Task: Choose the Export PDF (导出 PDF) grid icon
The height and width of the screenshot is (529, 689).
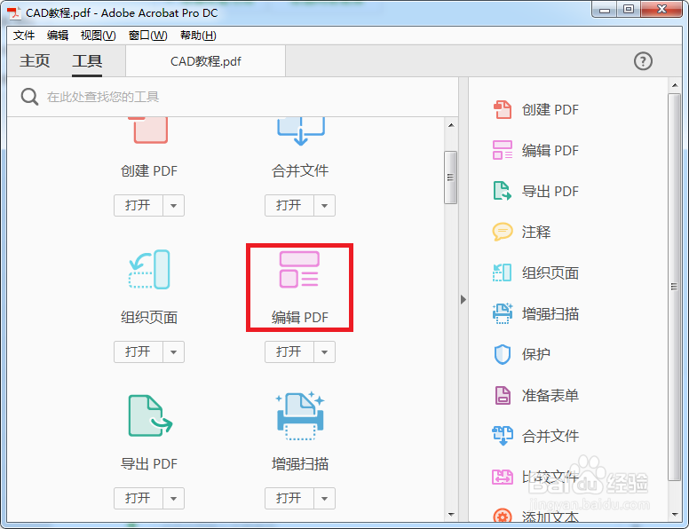Action: [x=150, y=415]
